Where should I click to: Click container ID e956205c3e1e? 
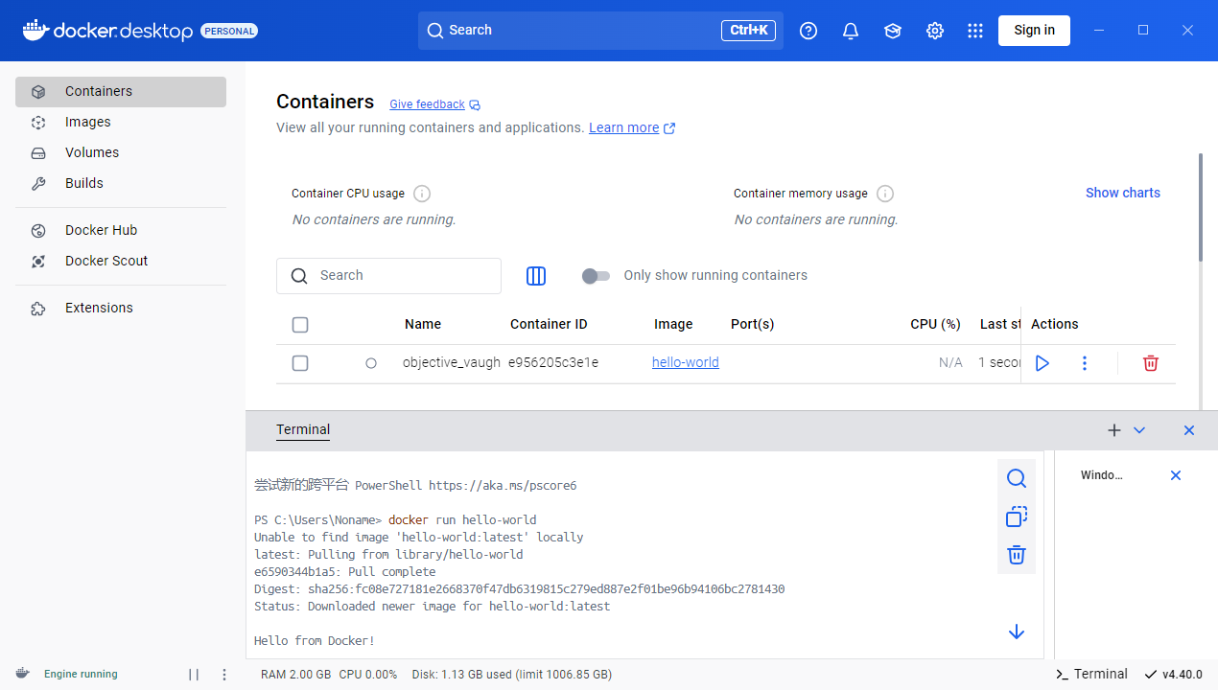[x=553, y=363]
